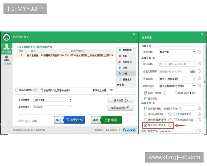Click help icon next to 显示自定义广告条
Viewport: 207px width, 166px height.
point(170,125)
